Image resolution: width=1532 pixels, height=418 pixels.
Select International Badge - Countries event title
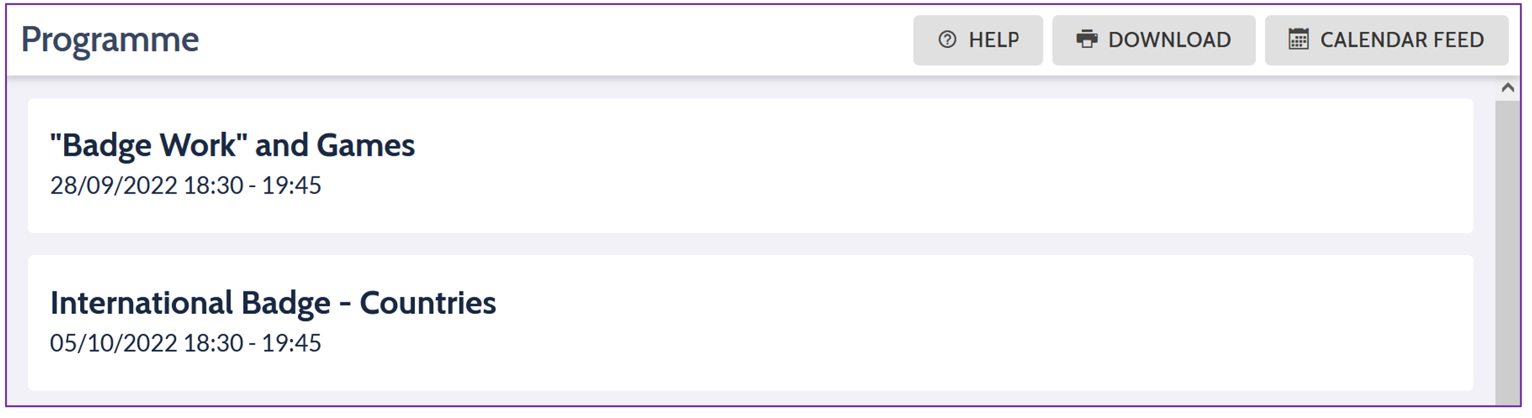(x=273, y=303)
